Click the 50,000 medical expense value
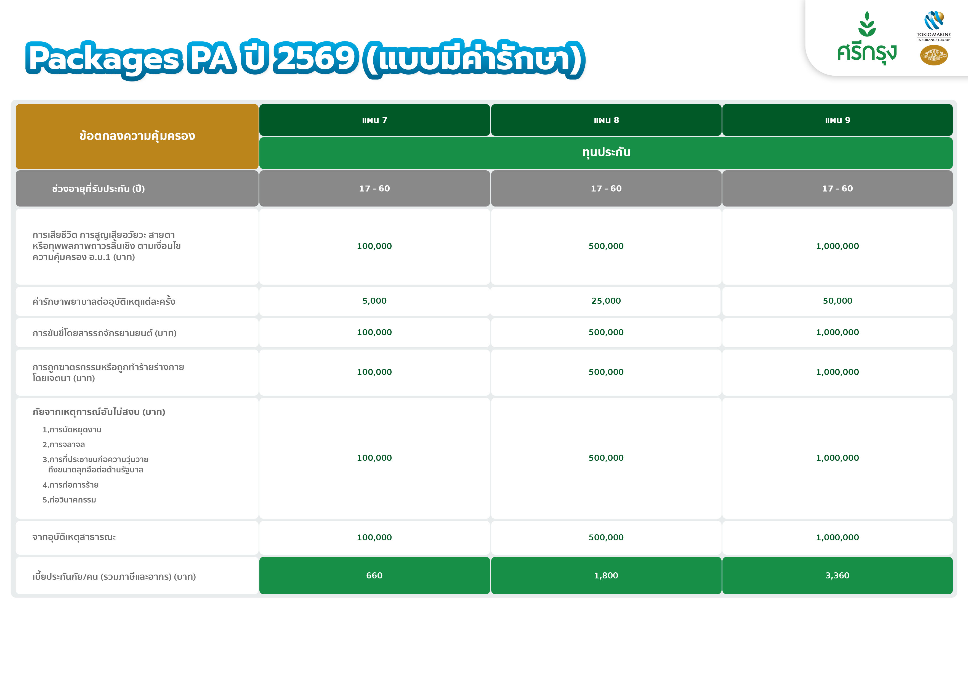This screenshot has width=968, height=685. [837, 301]
